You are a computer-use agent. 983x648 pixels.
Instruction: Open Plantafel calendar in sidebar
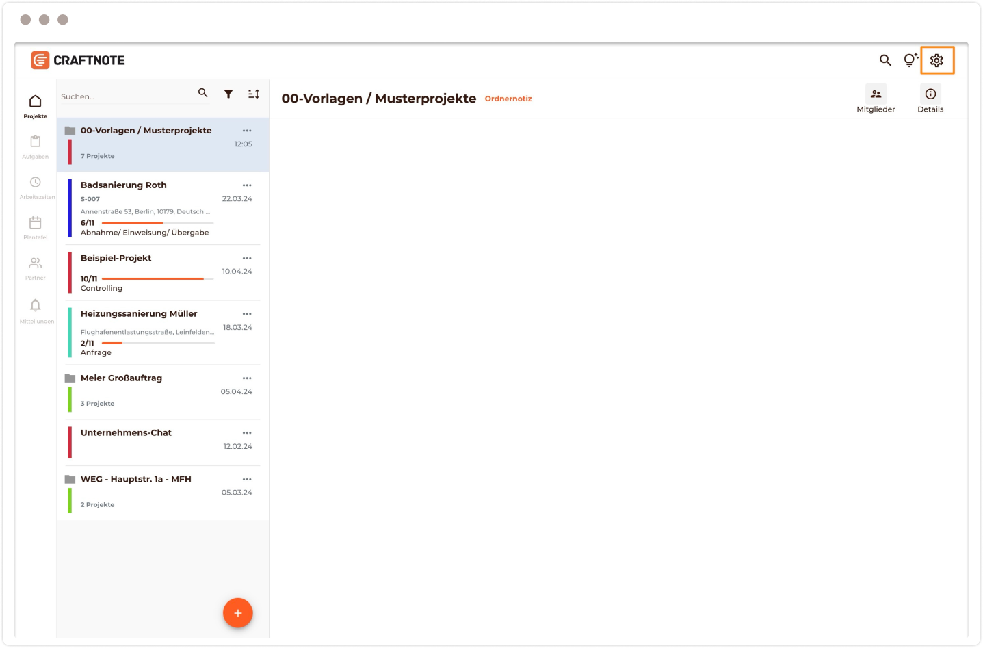click(x=36, y=227)
